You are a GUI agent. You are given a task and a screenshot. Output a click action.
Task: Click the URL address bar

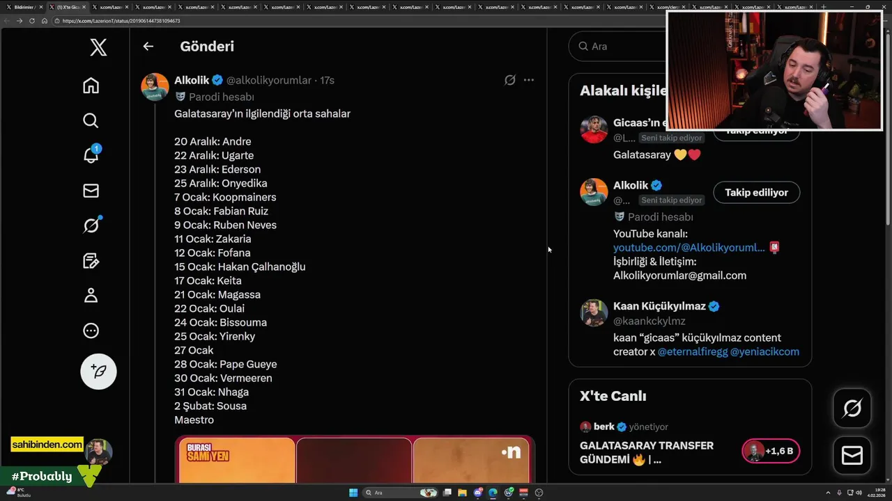(x=359, y=21)
